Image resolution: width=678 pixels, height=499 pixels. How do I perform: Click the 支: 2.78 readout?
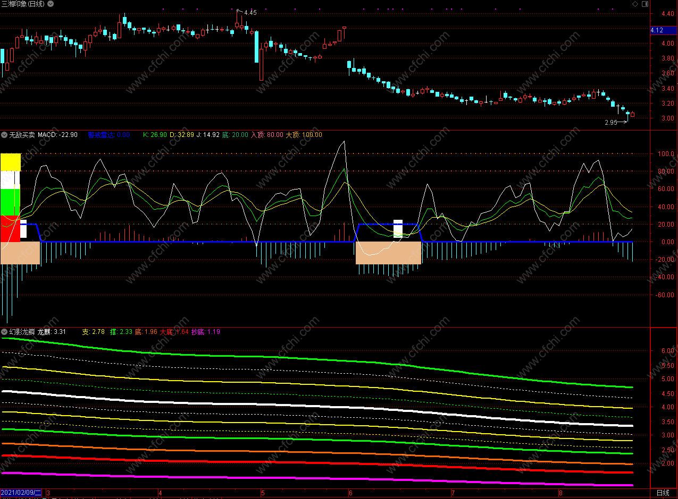point(93,332)
